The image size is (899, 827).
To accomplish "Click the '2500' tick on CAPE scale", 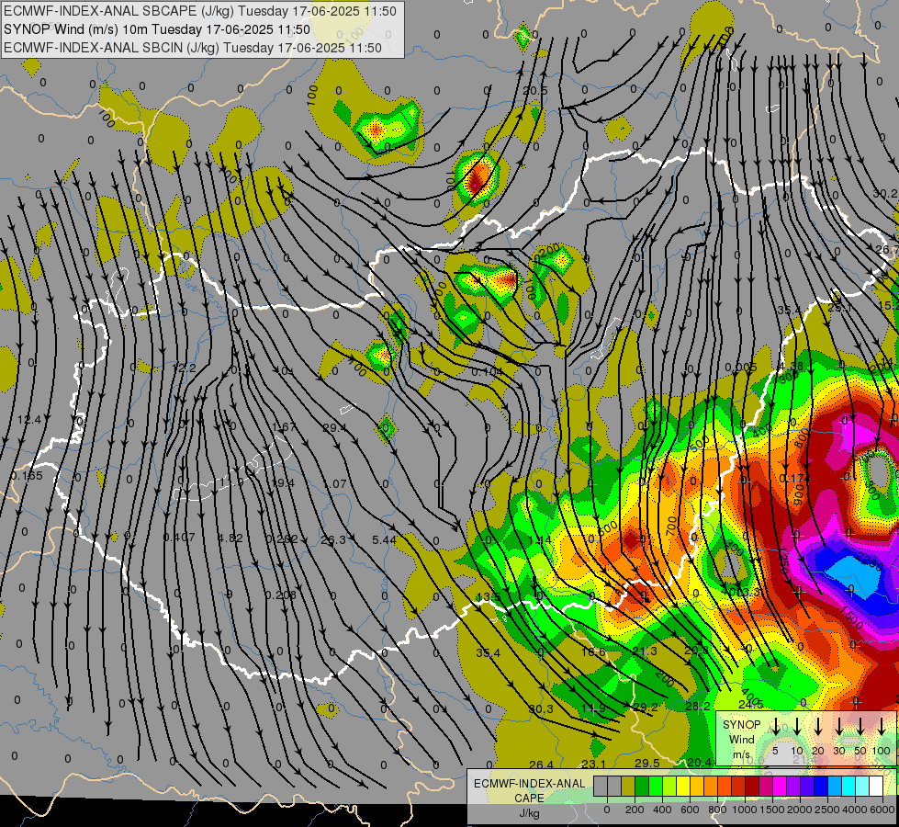I will coord(827,810).
